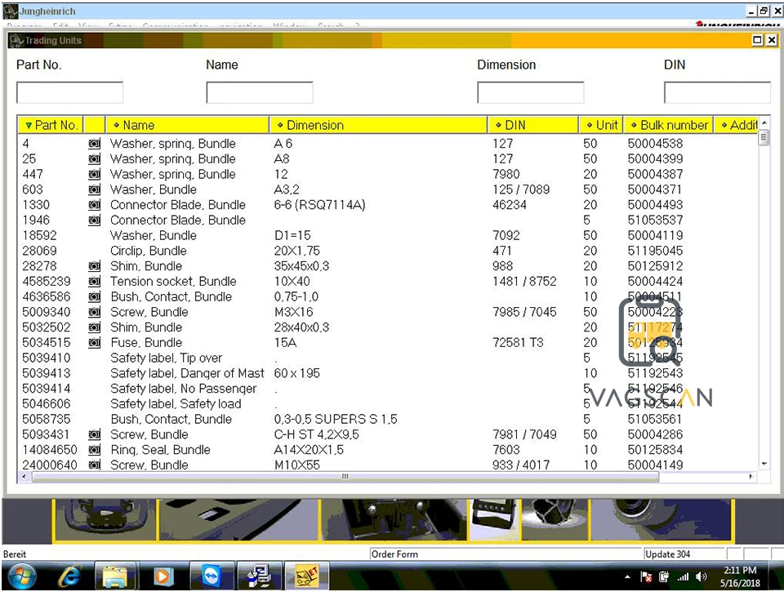Click dimension cell 6-6 (RSQ7114A)

(319, 205)
